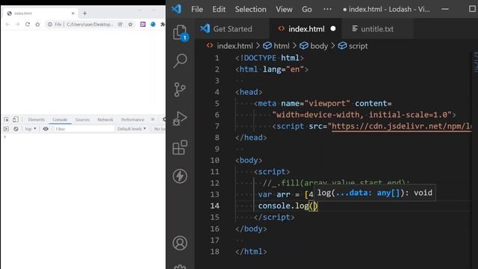Click line number 14 in gutter
The width and height of the screenshot is (478, 269).
pyautogui.click(x=214, y=206)
